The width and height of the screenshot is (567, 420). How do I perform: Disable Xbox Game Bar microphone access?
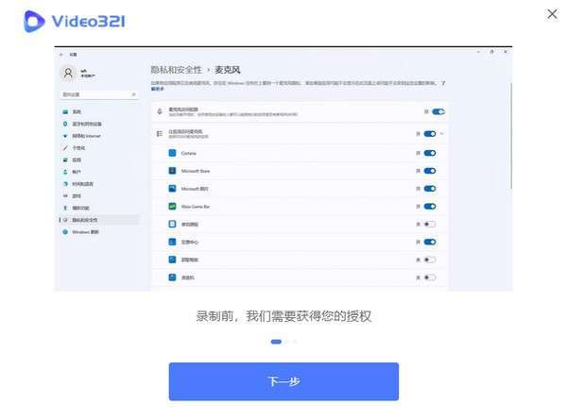430,206
